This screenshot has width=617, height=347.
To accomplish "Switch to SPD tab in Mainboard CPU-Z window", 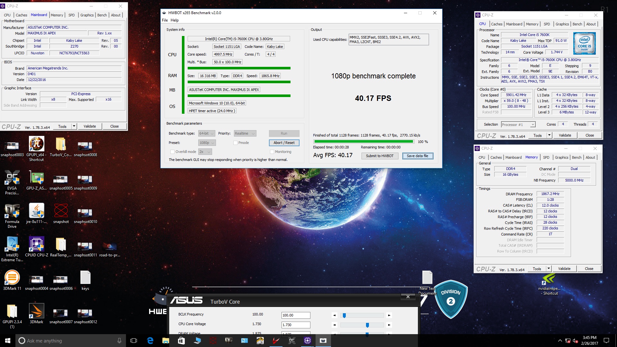I will pyautogui.click(x=72, y=15).
